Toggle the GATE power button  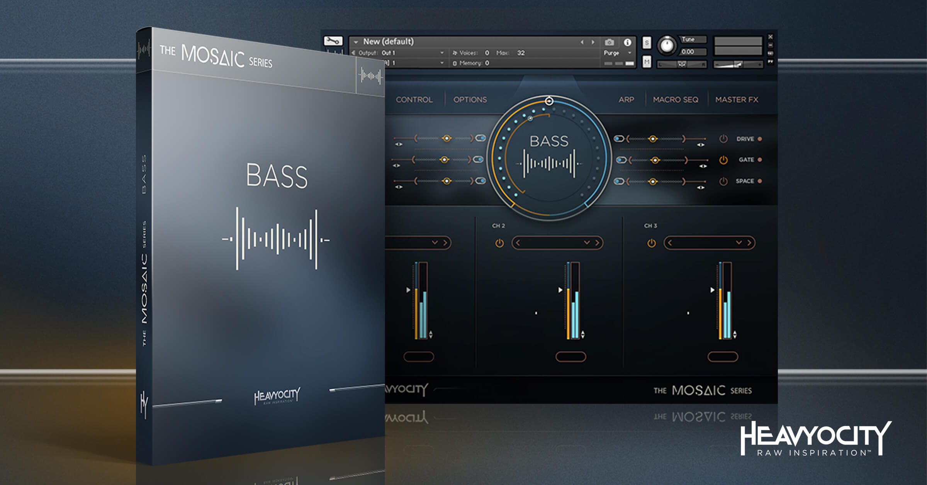tap(723, 160)
